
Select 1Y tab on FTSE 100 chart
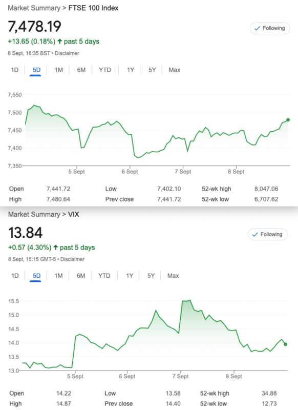click(131, 70)
